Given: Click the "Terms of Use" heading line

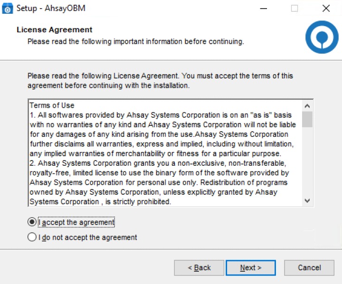Looking at the screenshot, I should 52,105.
